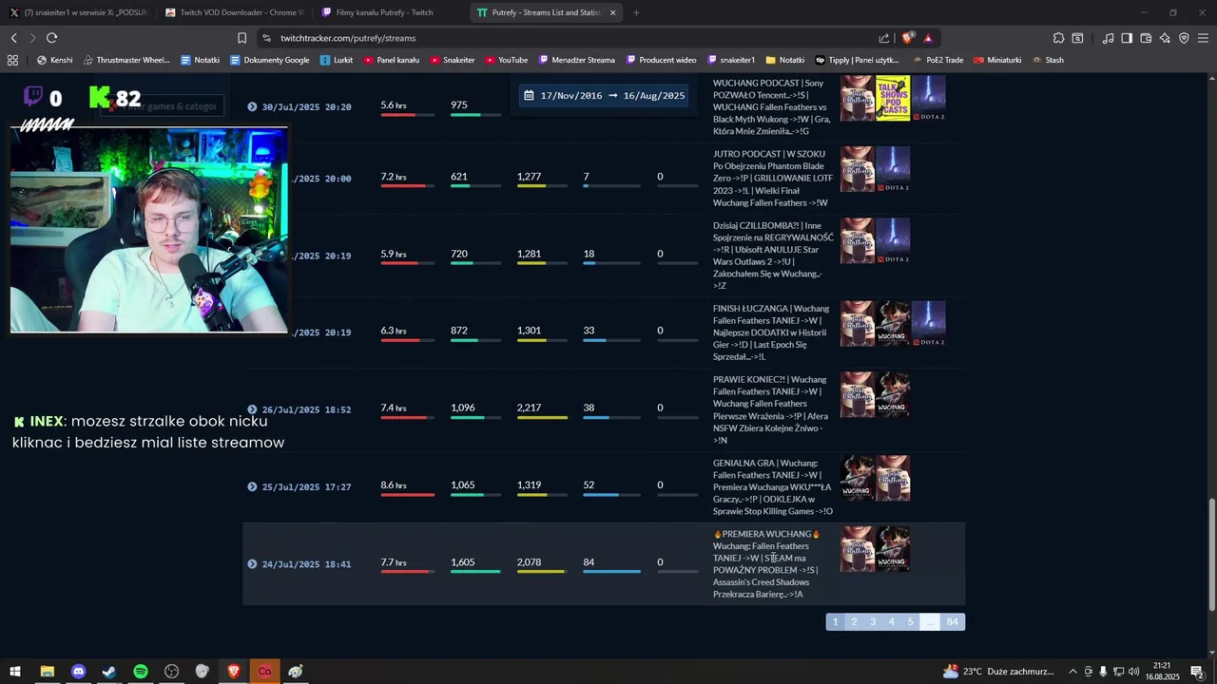Open the Brave VPN shield icon

tap(1184, 38)
